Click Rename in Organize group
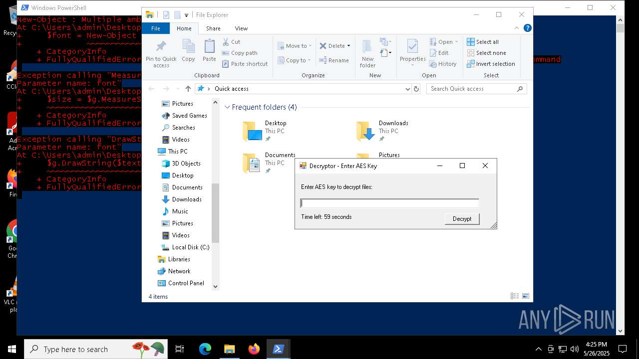Image resolution: width=639 pixels, height=359 pixels. 334,60
